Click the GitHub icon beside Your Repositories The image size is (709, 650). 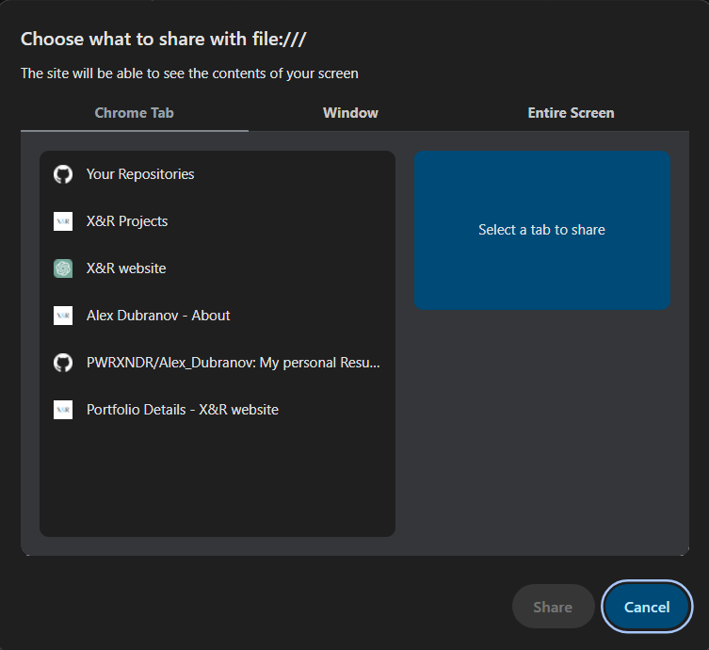(63, 174)
